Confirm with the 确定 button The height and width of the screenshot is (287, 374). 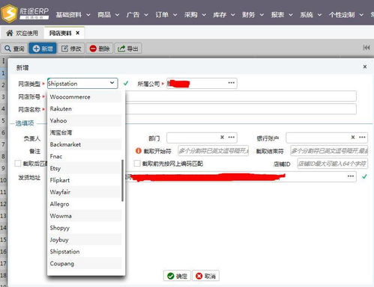tap(177, 276)
